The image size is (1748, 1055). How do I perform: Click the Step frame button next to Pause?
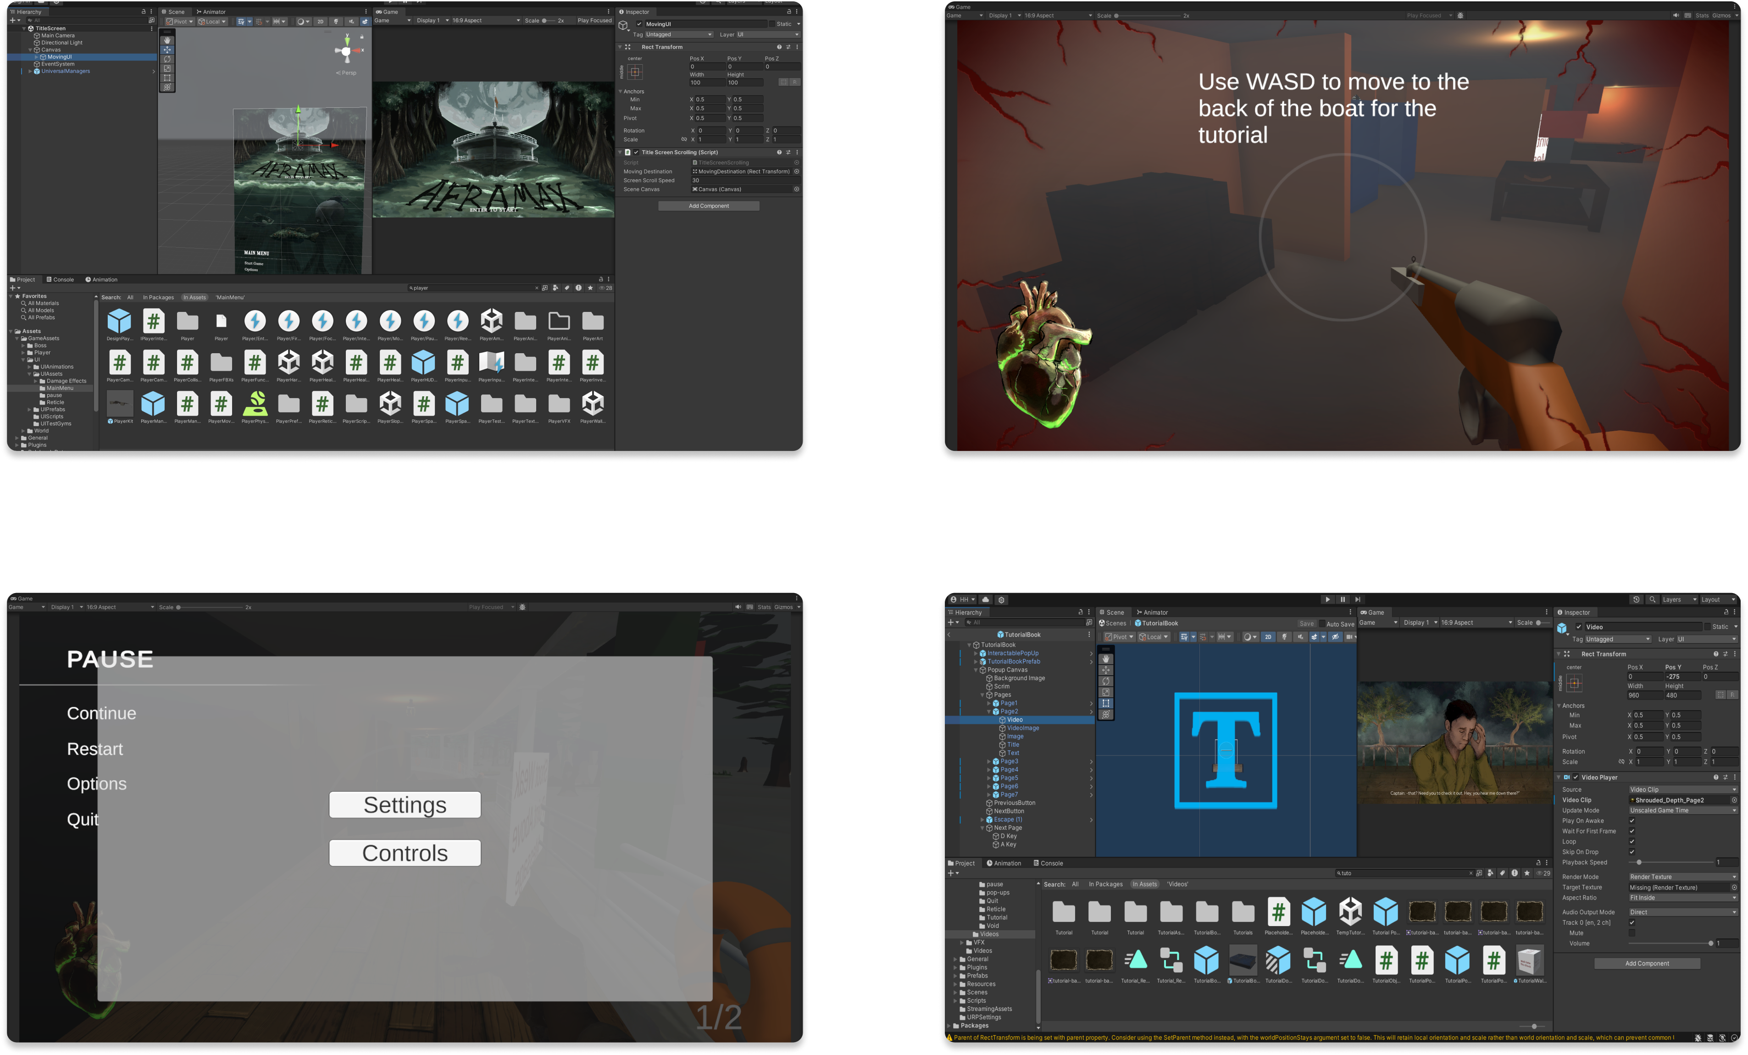[1357, 600]
